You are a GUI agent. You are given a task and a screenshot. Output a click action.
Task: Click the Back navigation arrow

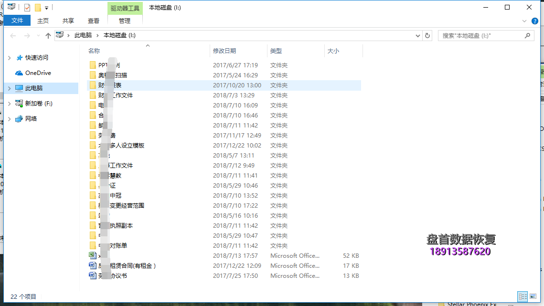coord(13,36)
